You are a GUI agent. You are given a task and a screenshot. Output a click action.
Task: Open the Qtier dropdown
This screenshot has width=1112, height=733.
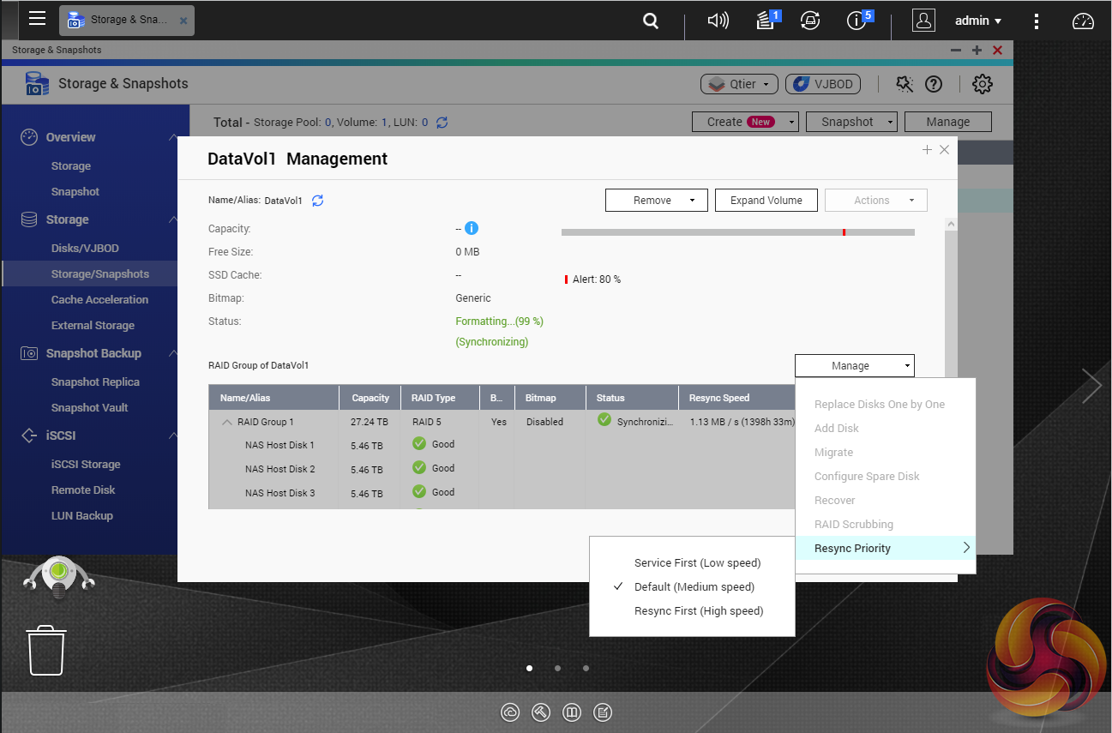click(x=740, y=84)
